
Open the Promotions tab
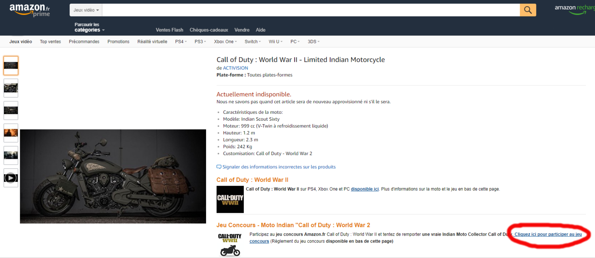[118, 41]
